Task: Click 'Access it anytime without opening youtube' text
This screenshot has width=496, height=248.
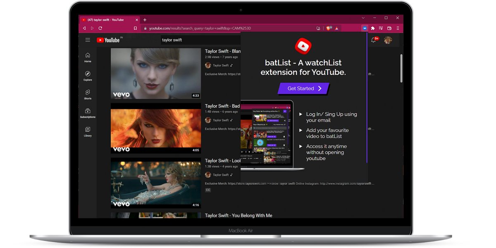Action: point(327,152)
